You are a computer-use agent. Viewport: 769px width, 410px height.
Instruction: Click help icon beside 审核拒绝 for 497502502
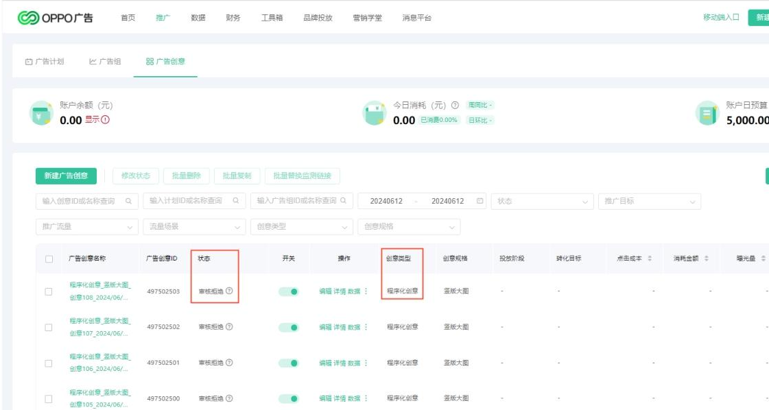pyautogui.click(x=229, y=326)
